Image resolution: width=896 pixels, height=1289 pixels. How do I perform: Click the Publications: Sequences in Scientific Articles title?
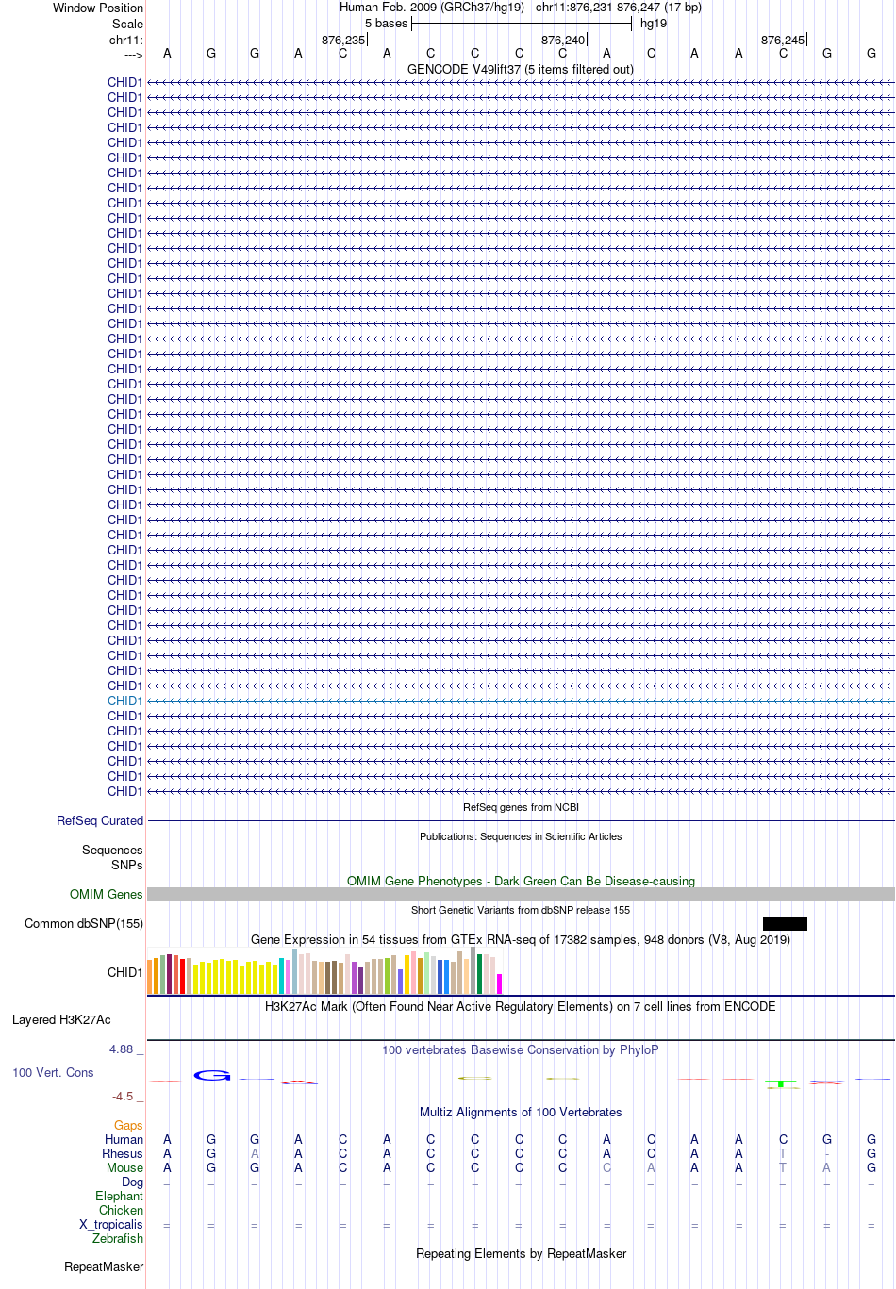[521, 836]
